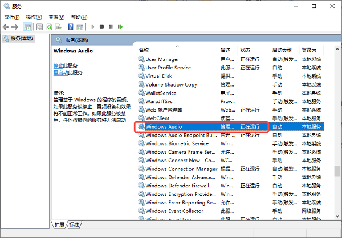
Task: Switch to the 扩展 tab at bottom
Action: [x=59, y=225]
